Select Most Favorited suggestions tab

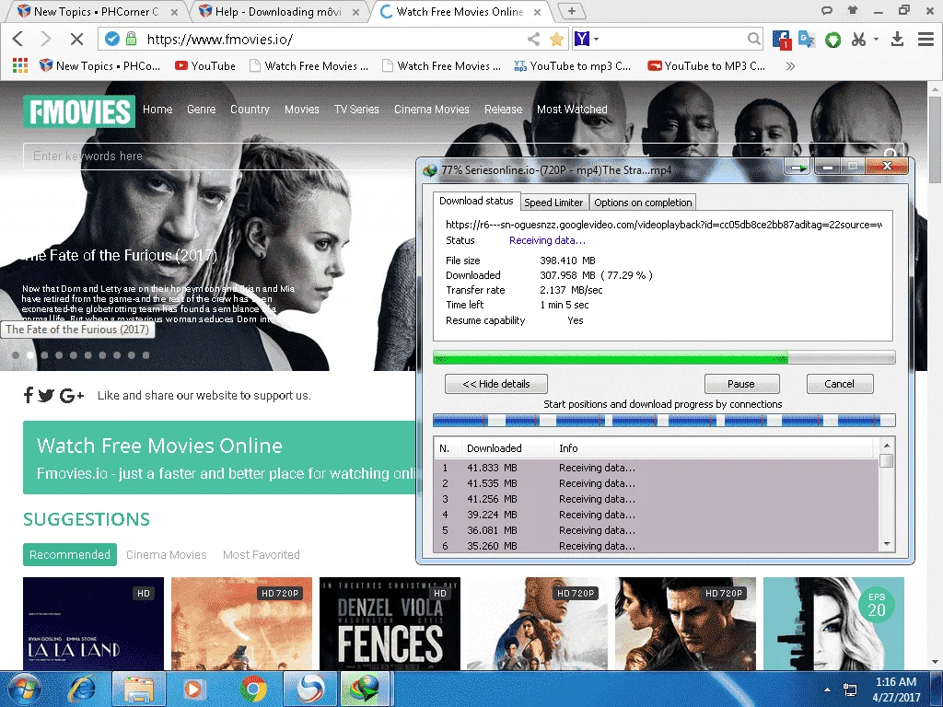tap(261, 554)
